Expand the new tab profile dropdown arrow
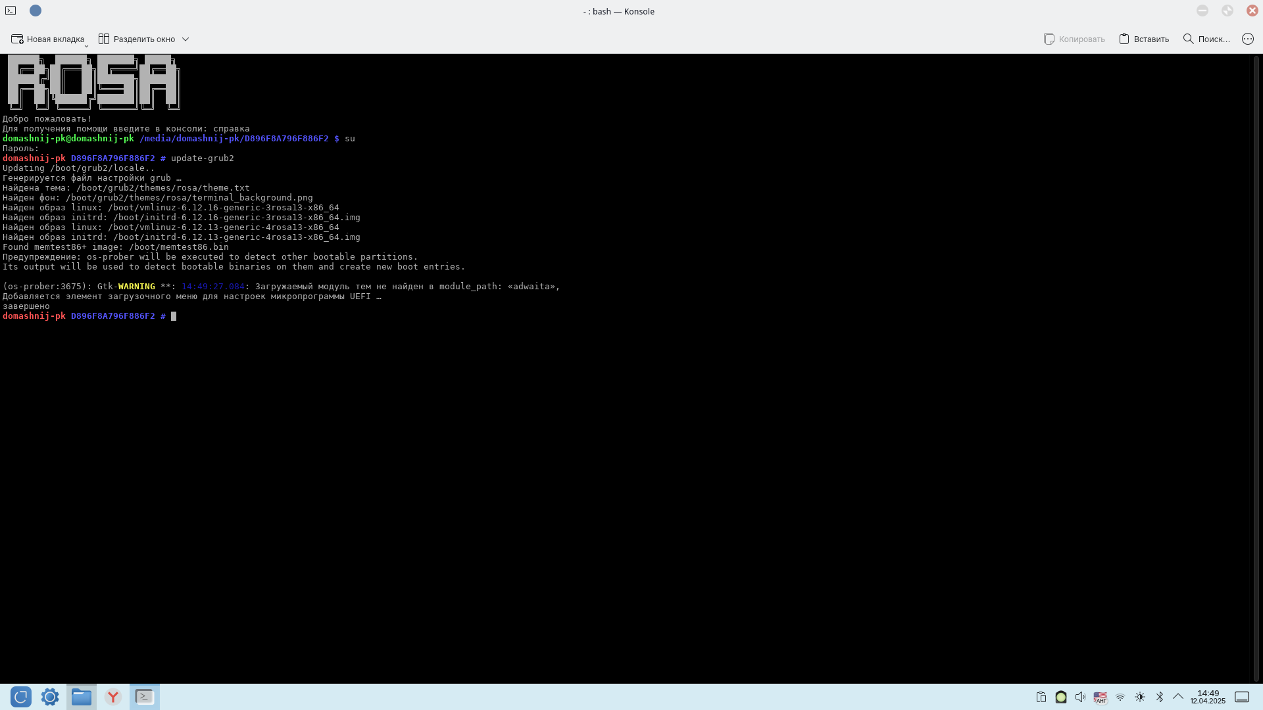 [86, 46]
